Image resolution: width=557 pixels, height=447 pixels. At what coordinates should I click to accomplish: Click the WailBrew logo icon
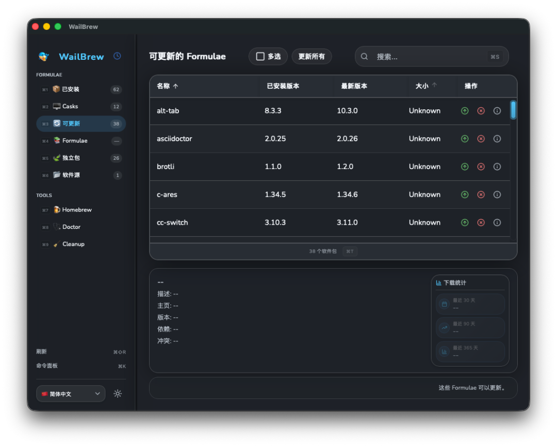[43, 57]
